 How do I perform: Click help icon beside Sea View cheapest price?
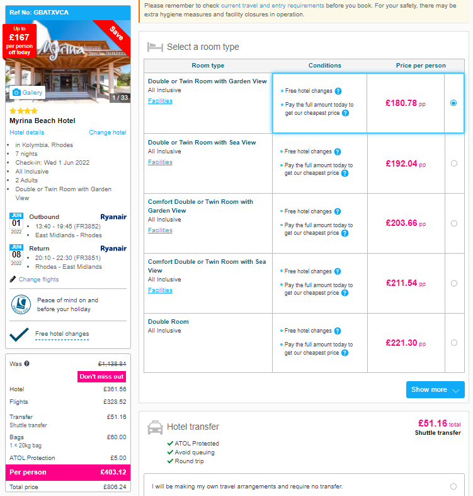[345, 173]
